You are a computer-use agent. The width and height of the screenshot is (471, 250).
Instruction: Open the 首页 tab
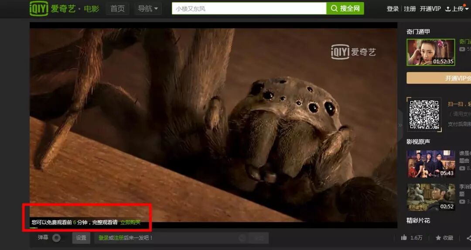pyautogui.click(x=117, y=9)
